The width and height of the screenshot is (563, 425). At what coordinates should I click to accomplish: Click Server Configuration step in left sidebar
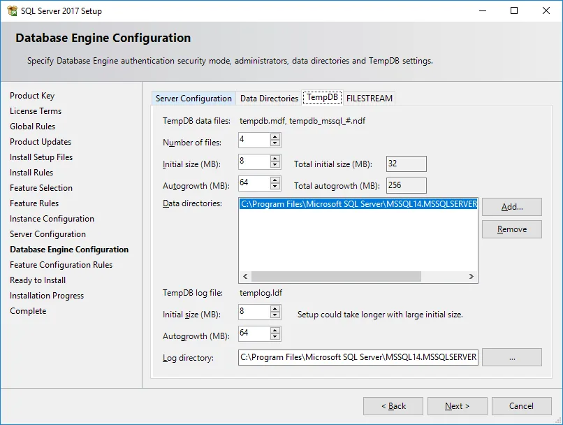[47, 234]
